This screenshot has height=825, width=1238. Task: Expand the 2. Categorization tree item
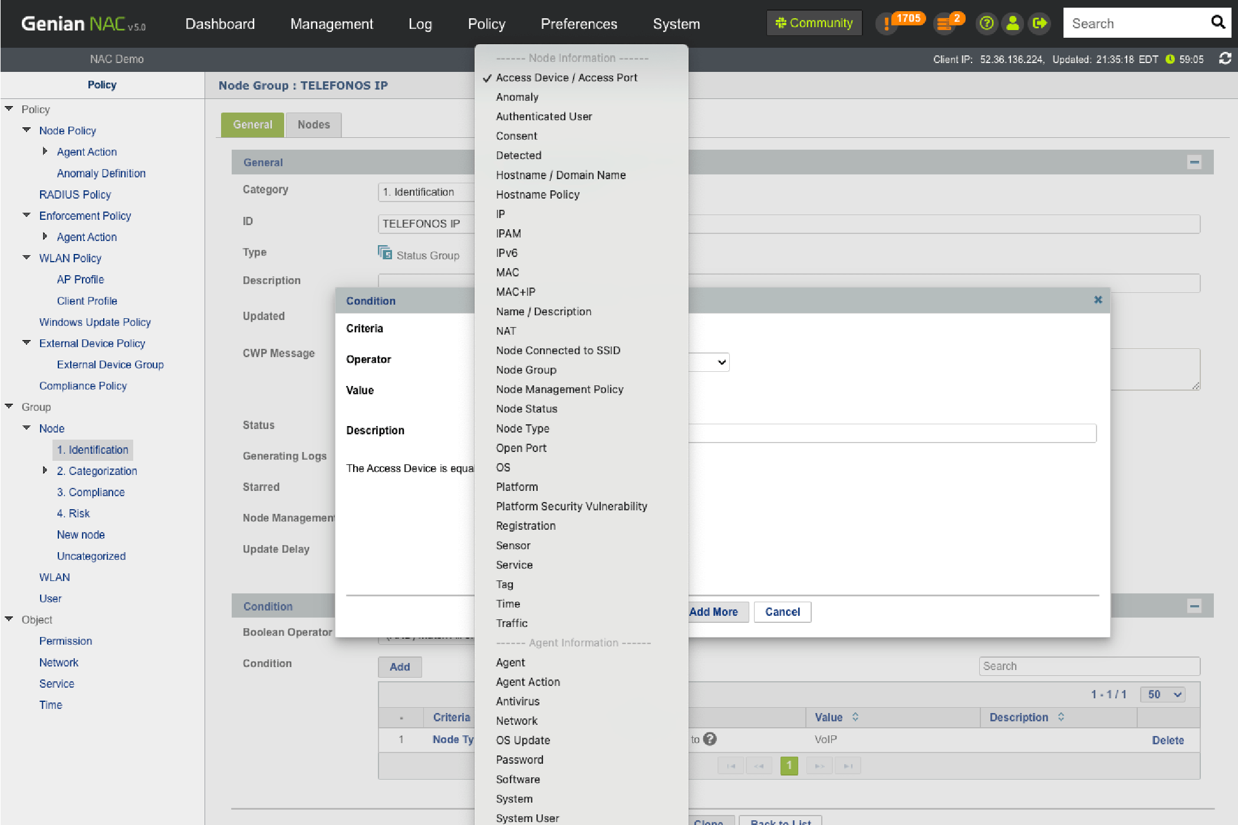[x=45, y=470]
